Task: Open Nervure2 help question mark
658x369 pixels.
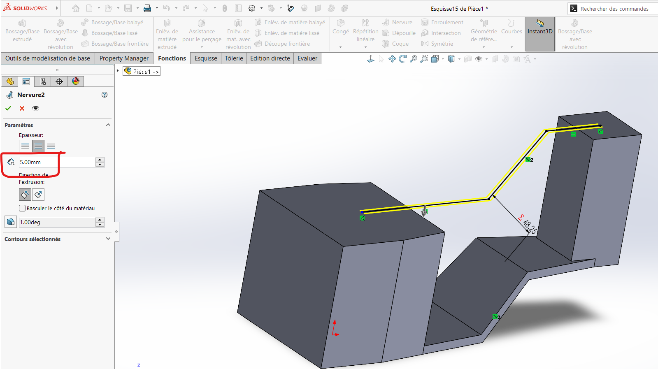Action: pos(105,95)
